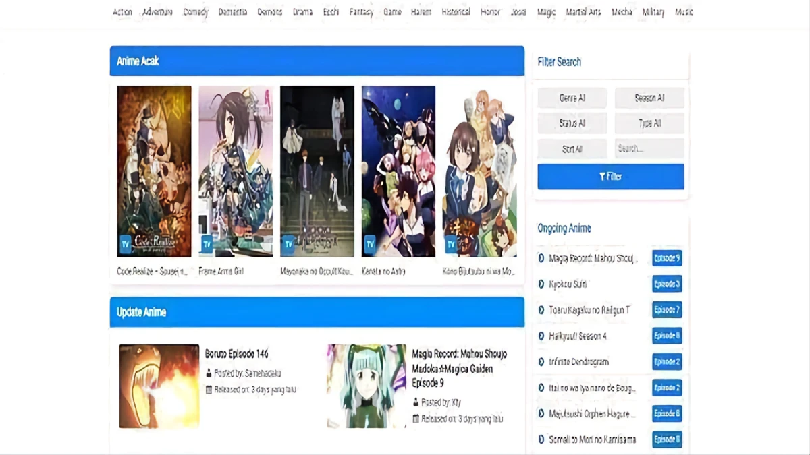Image resolution: width=810 pixels, height=455 pixels.
Task: Open the Frame Arms Girl title link
Action: [x=221, y=272]
